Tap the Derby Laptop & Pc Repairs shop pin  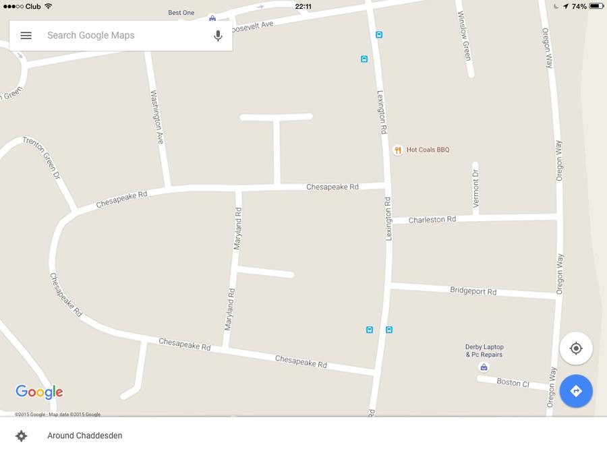pyautogui.click(x=484, y=367)
